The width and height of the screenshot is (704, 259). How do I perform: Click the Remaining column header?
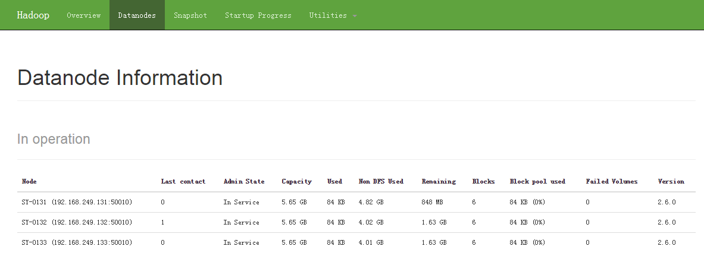coord(439,181)
